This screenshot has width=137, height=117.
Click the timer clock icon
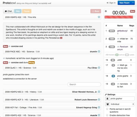coord(106,11)
